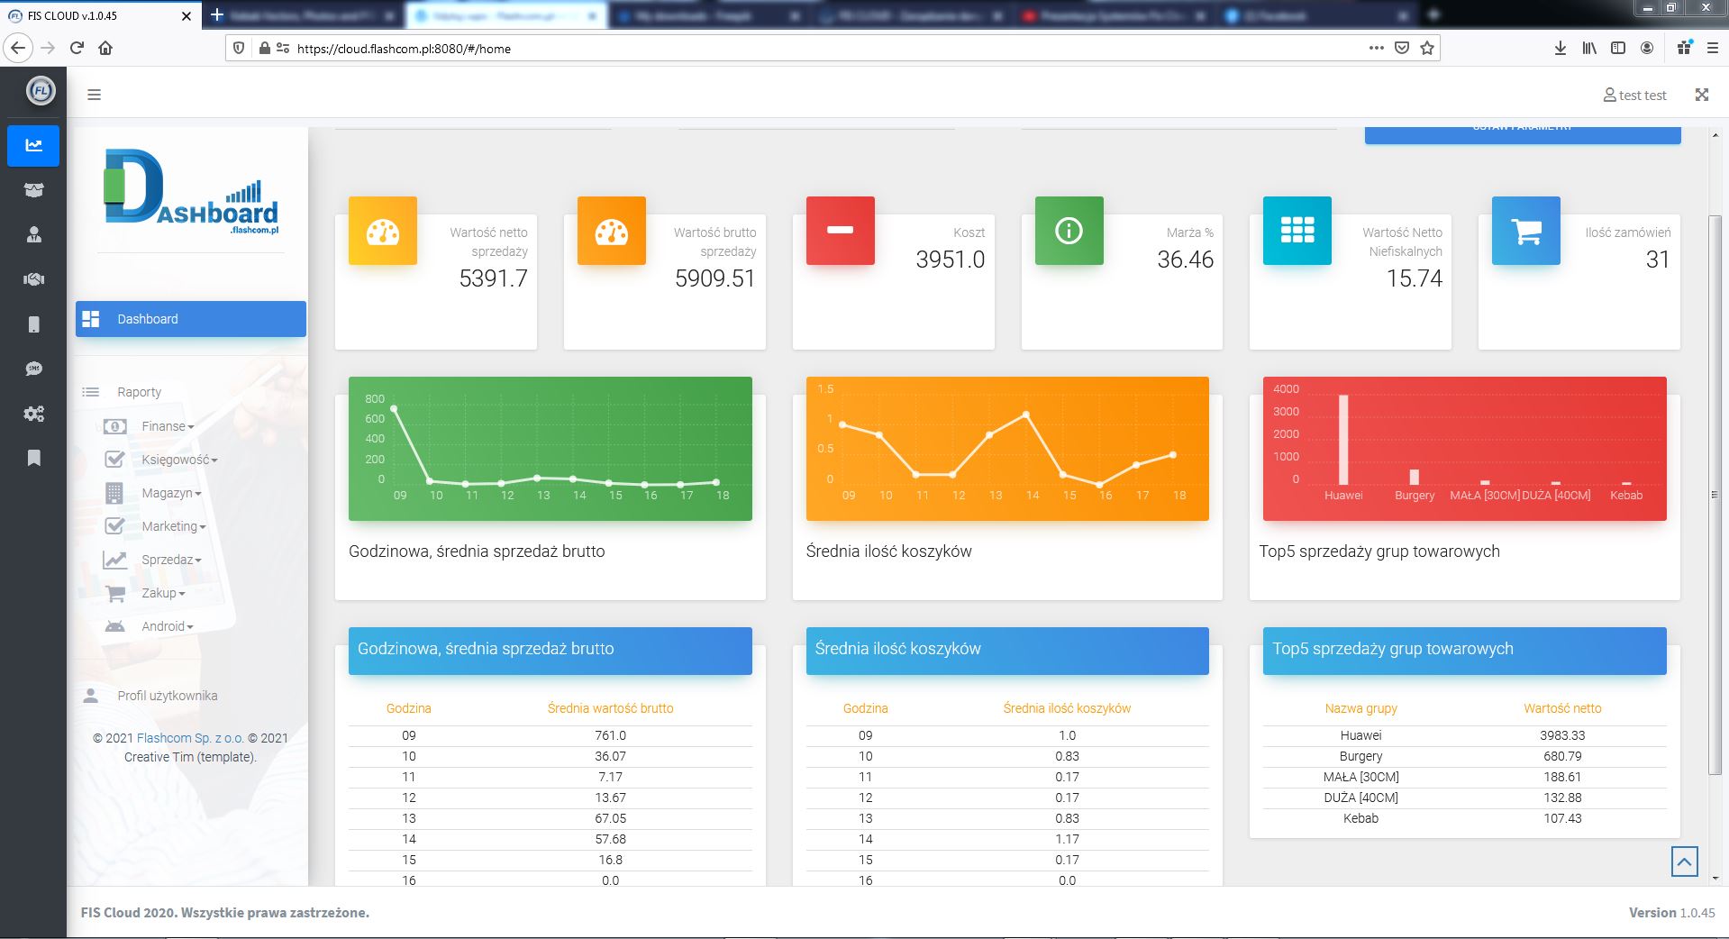The width and height of the screenshot is (1729, 939).
Task: Click the page vertical scrollbar
Action: click(x=1715, y=494)
